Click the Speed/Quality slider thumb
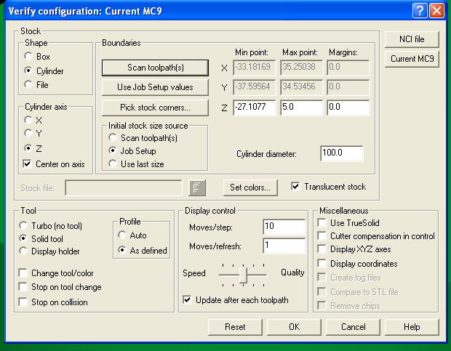Image resolution: width=451 pixels, height=351 pixels. [244, 275]
